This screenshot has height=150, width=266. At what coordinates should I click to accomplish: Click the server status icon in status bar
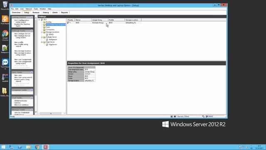coord(175,117)
